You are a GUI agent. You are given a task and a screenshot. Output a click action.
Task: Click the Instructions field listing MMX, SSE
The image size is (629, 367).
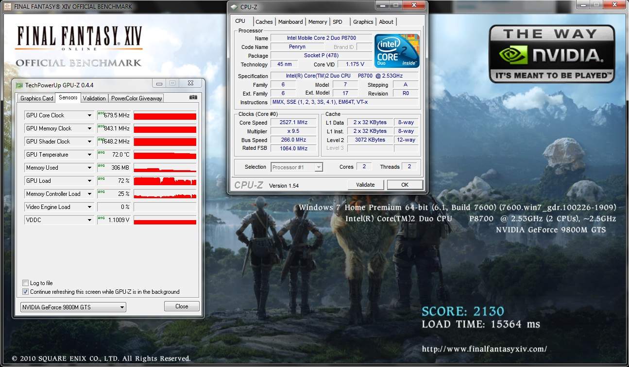tap(344, 102)
